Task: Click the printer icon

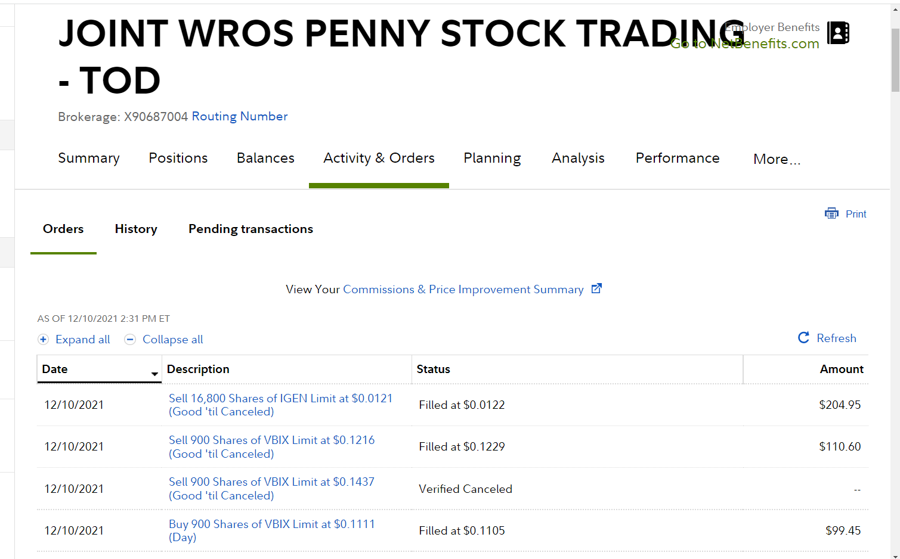Action: [831, 213]
